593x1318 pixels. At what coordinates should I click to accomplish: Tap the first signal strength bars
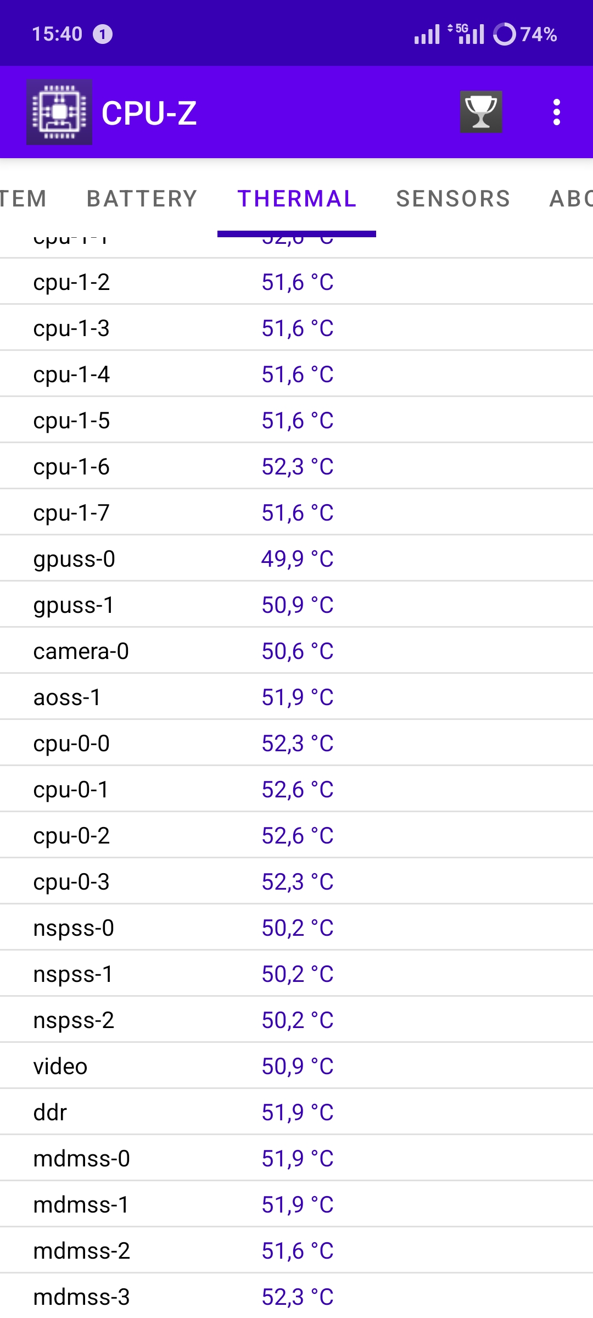coord(427,34)
